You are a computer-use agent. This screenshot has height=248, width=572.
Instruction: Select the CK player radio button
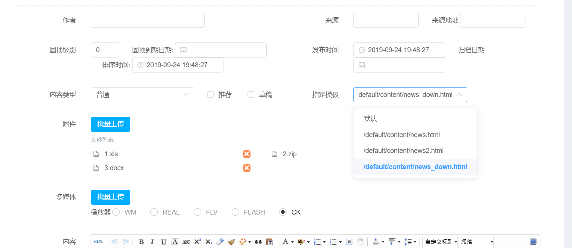click(283, 212)
